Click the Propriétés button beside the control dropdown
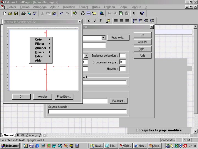Viewport: 198px width, 149px height. point(118,38)
